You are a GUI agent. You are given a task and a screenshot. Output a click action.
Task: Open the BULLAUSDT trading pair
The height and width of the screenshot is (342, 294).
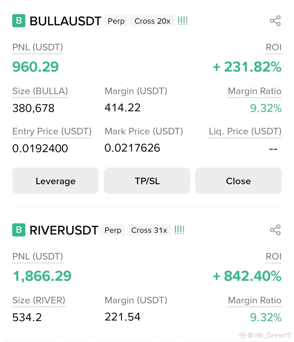point(65,21)
